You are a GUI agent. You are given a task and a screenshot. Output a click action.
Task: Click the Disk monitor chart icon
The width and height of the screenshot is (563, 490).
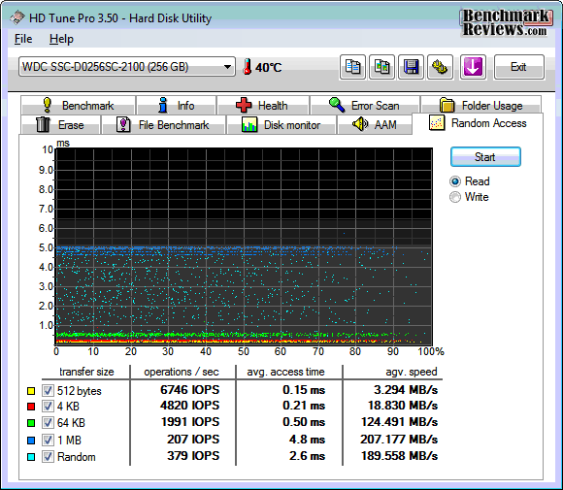[x=249, y=124]
